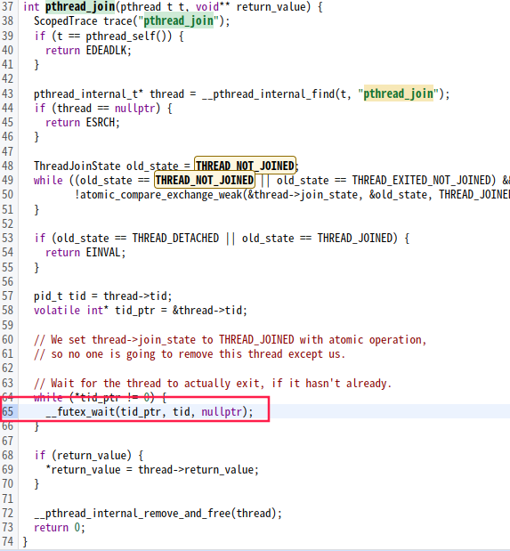Viewport: 510px width, 551px height.
Task: Click line number 57 in gutter
Action: (x=7, y=296)
